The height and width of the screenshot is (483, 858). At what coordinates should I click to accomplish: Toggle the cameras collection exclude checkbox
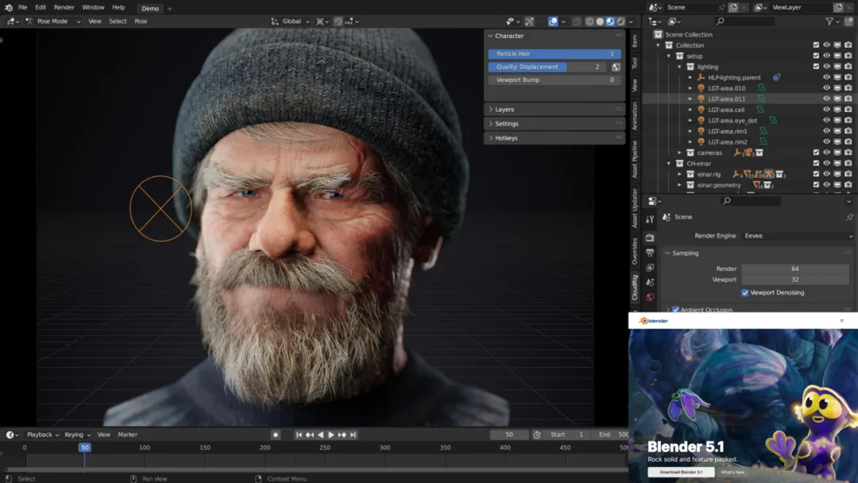816,153
